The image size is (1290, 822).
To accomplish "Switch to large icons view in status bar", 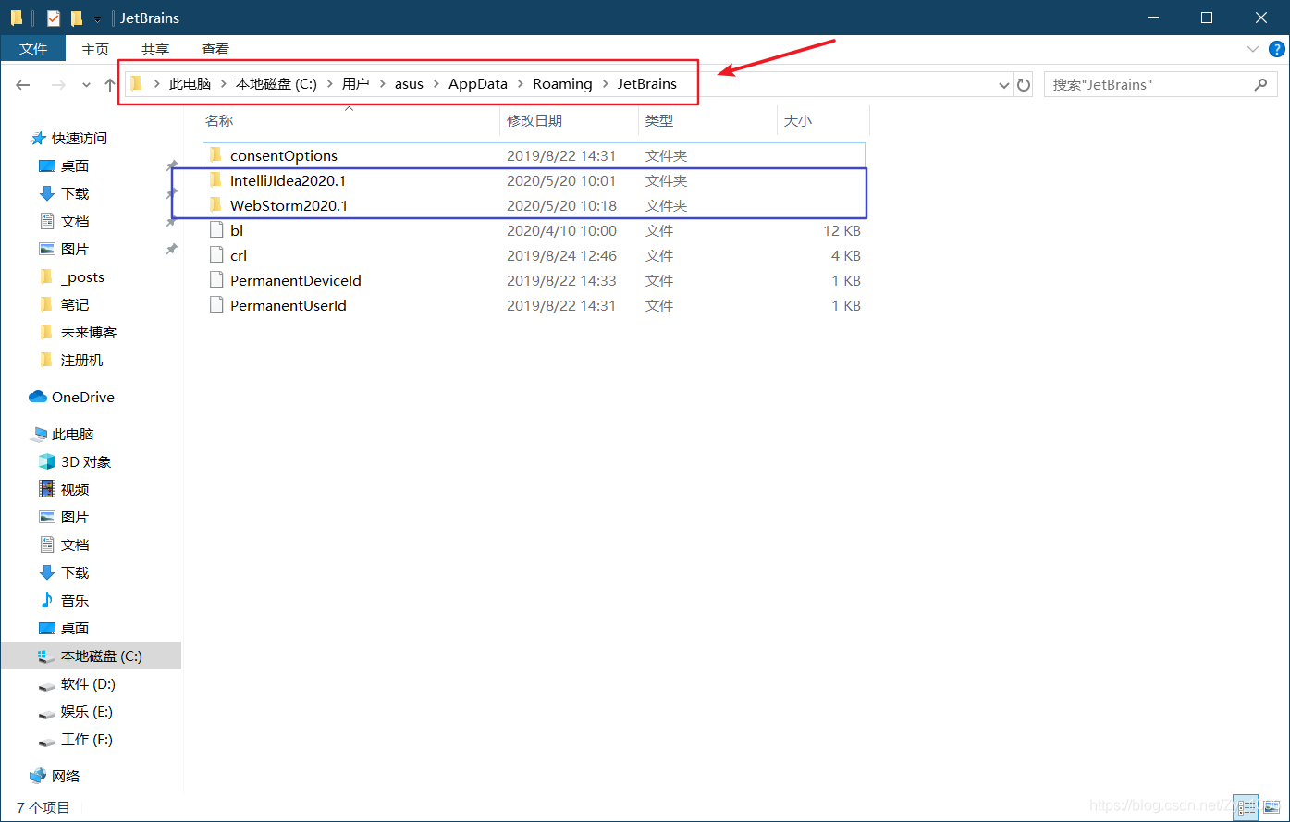I will tap(1271, 807).
